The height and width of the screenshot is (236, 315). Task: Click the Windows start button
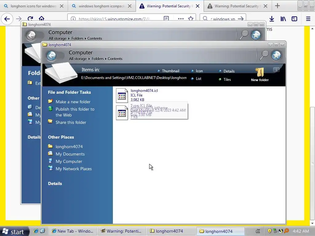(x=14, y=232)
